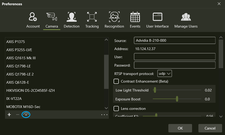Select HIKVISION DS-2CD4585F-IZH in camera list
The image size is (225, 135).
click(31, 90)
